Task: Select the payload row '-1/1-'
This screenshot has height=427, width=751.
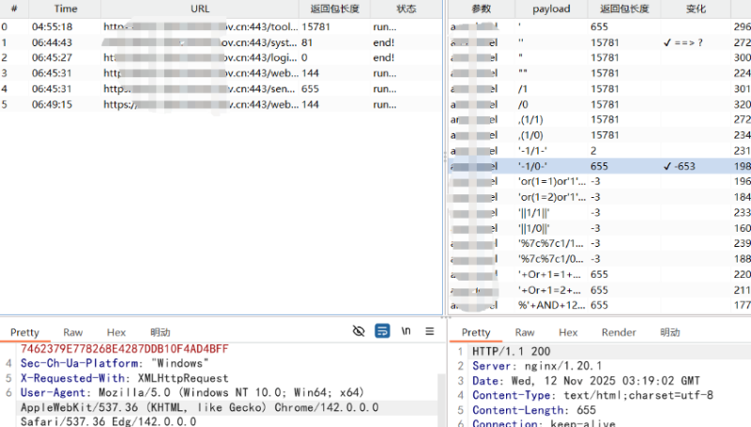Action: pyautogui.click(x=599, y=151)
